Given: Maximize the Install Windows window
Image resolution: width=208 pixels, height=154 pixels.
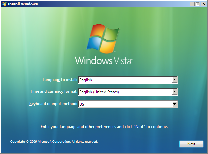Looking at the screenshot, I should click(x=198, y=4).
